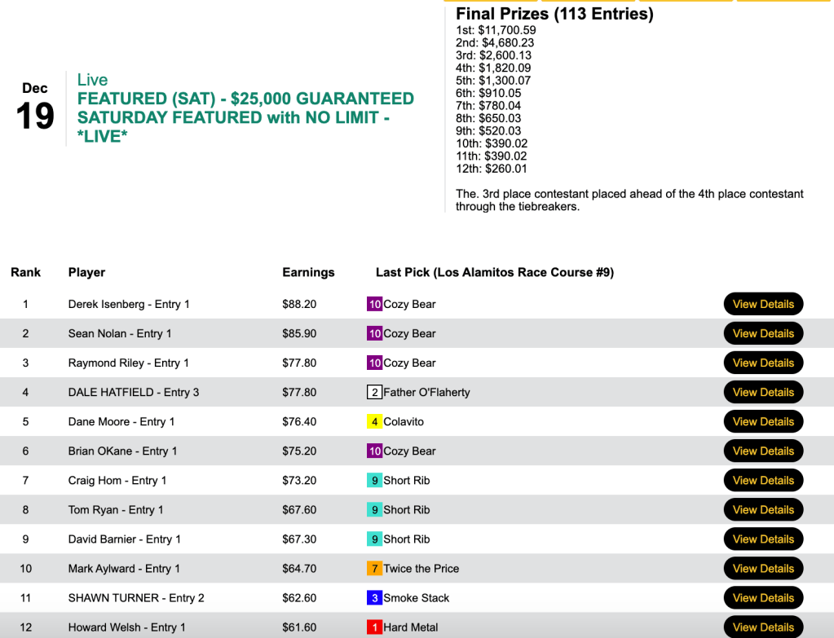
Task: View details for Mark Aylward's entry
Action: point(763,568)
